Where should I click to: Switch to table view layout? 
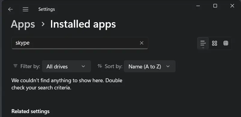(226, 43)
